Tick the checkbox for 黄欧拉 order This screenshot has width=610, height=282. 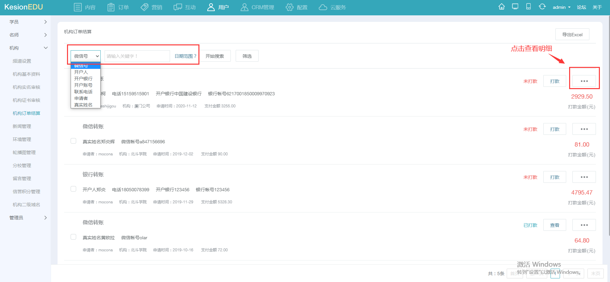pos(74,237)
